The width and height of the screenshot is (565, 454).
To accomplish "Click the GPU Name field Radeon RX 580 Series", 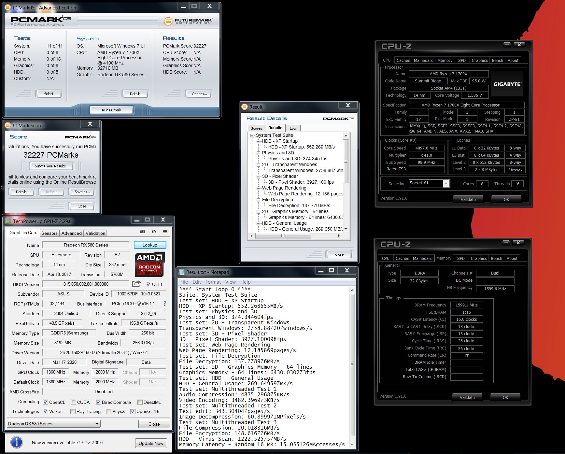I will pos(86,245).
